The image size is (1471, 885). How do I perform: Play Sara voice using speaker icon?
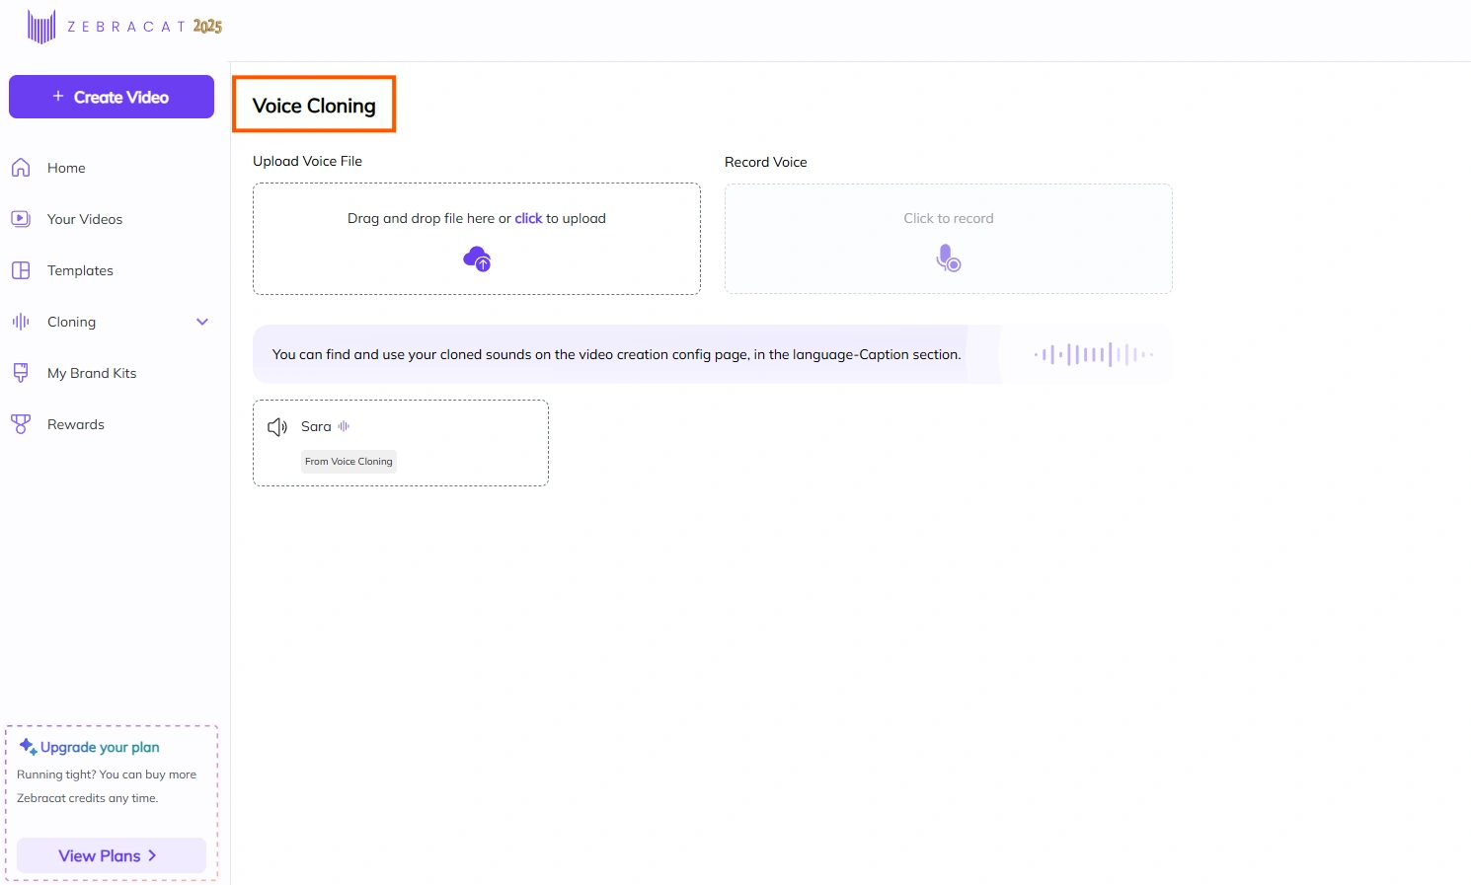(277, 426)
